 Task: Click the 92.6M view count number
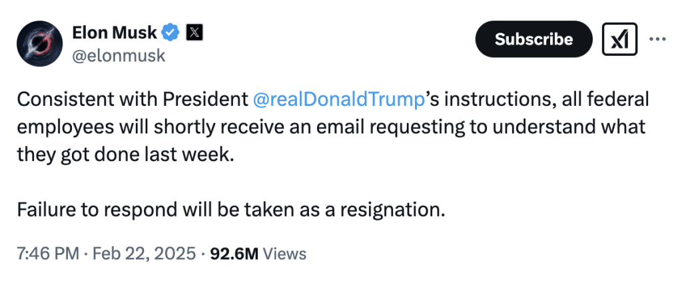[x=234, y=254]
